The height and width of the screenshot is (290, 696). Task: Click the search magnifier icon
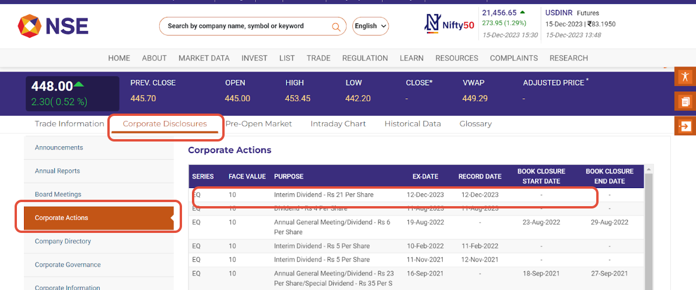(x=335, y=26)
